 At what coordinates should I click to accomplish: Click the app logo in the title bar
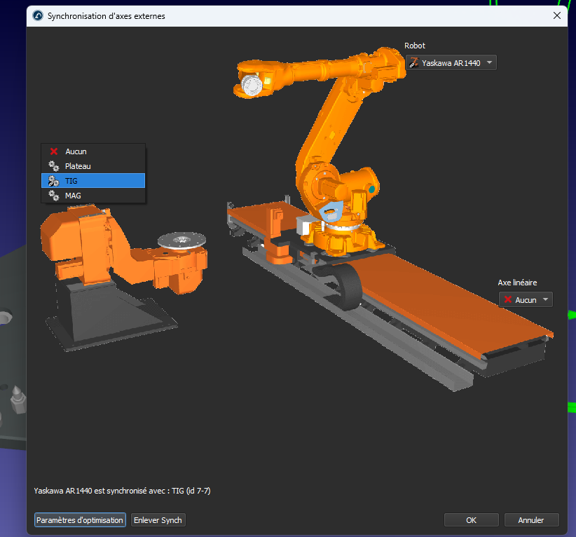(38, 16)
